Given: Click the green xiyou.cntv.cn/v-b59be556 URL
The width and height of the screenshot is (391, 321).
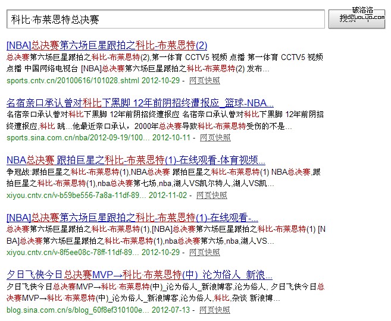Looking at the screenshot, I should click(x=76, y=195).
